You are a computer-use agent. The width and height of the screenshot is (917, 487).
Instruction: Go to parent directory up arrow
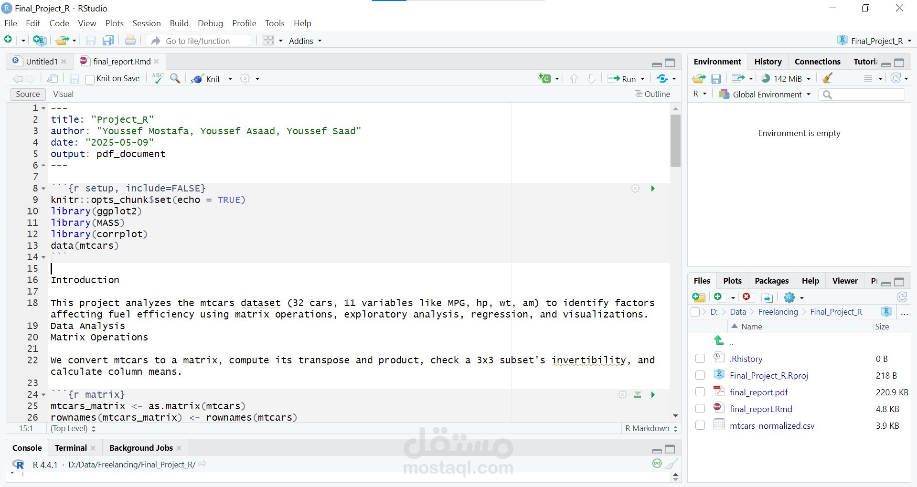(x=719, y=340)
